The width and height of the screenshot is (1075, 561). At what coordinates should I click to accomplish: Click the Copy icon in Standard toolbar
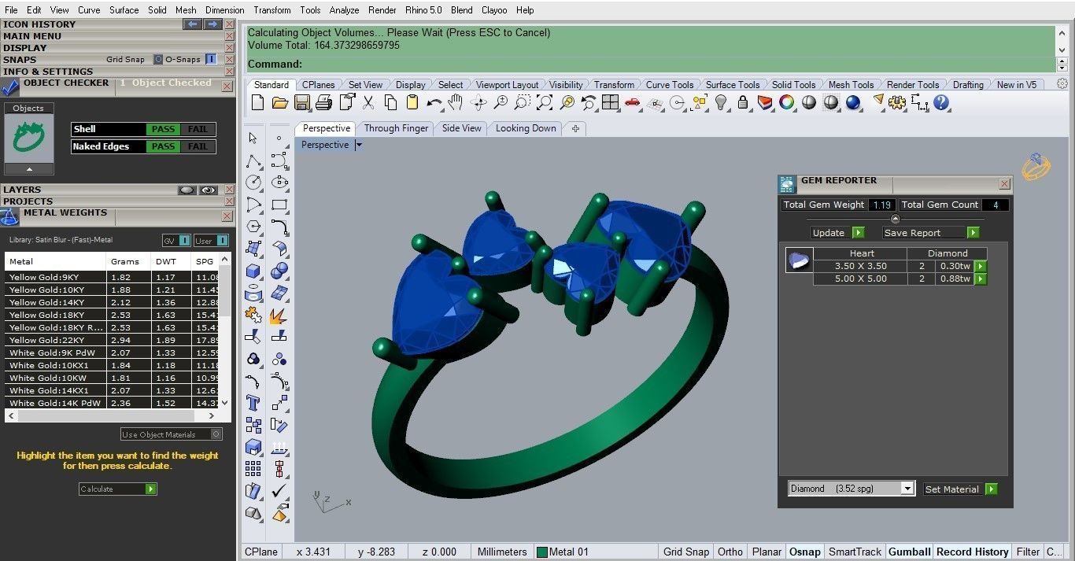[x=390, y=102]
